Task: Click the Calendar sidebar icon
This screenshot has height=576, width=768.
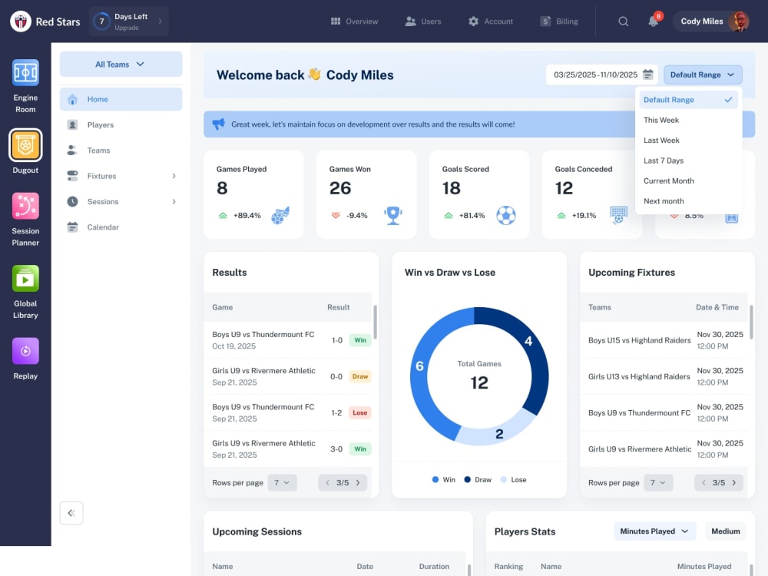Action: click(72, 227)
